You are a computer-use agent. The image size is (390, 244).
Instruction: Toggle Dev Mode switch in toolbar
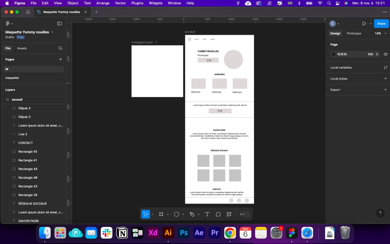(x=244, y=214)
